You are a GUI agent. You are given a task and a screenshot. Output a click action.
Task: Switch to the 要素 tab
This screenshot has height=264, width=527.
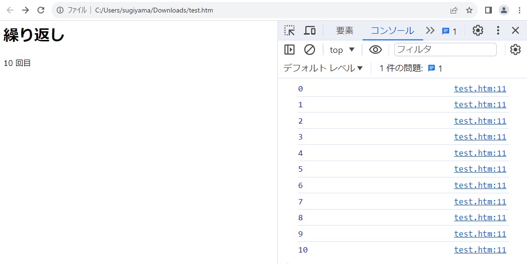click(x=344, y=31)
